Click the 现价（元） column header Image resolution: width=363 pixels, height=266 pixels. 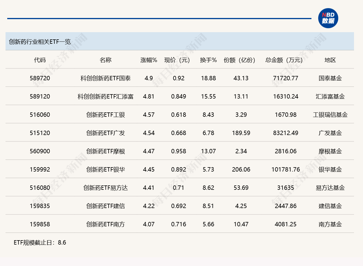[178, 60]
